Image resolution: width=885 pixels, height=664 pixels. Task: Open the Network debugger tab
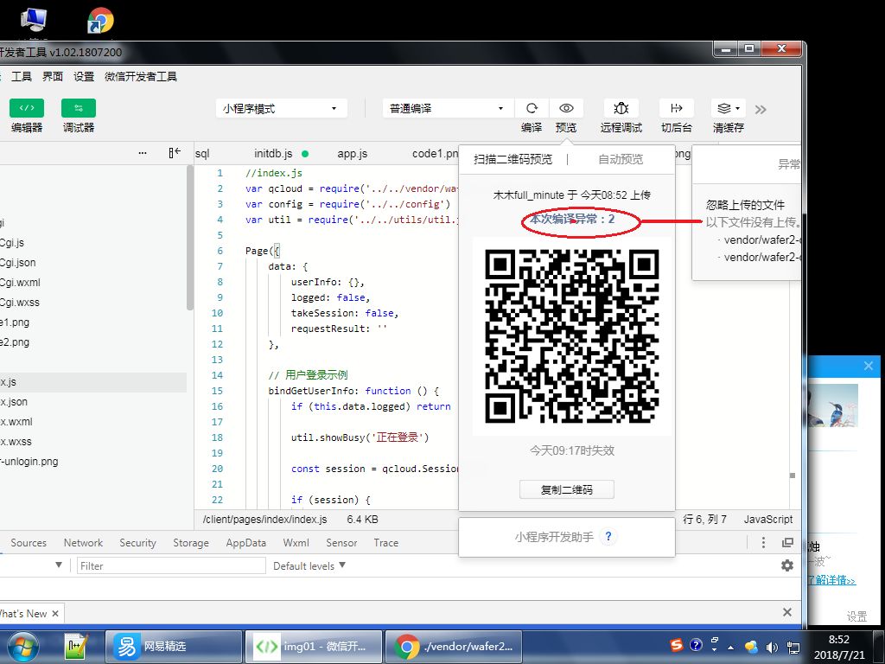83,543
